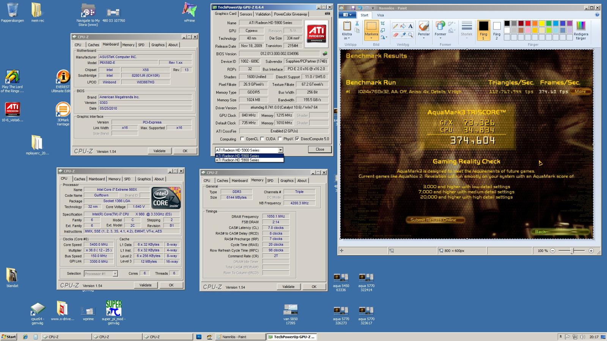607x341 pixels.
Task: Open the Paint file menu button
Action: point(347,15)
